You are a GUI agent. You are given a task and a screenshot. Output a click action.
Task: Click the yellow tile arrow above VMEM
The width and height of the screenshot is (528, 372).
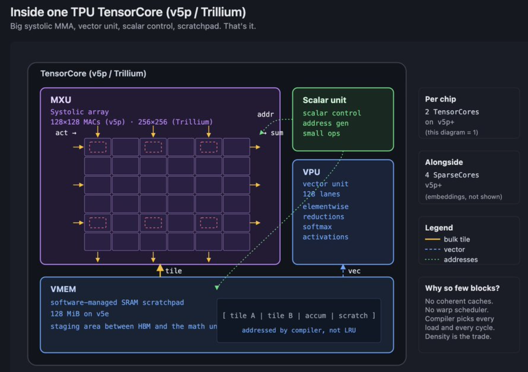160,270
